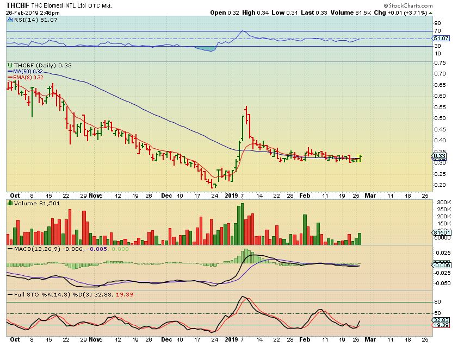This screenshot has width=458, height=347.
Task: Click the Low 0.31 header value
Action: point(285,13)
